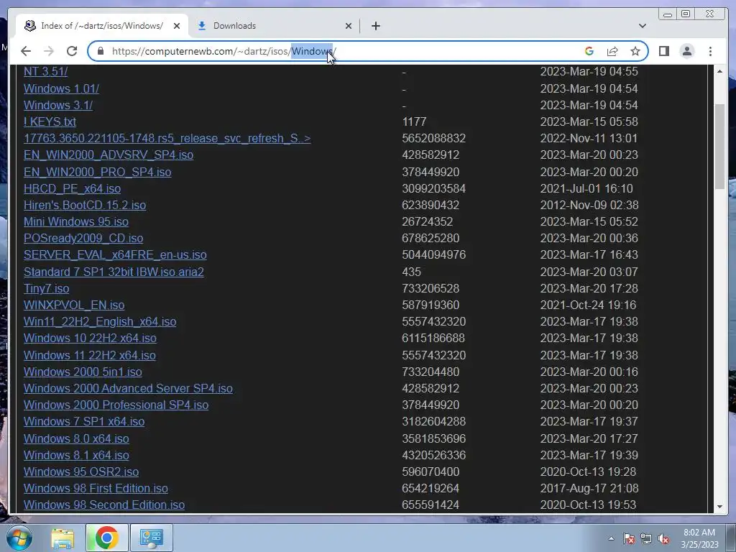Click the file size 1177
The image size is (736, 552).
coord(414,121)
